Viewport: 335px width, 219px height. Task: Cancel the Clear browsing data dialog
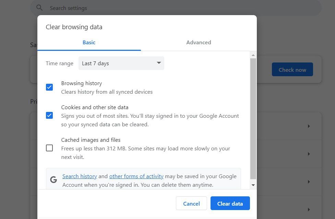(x=191, y=204)
